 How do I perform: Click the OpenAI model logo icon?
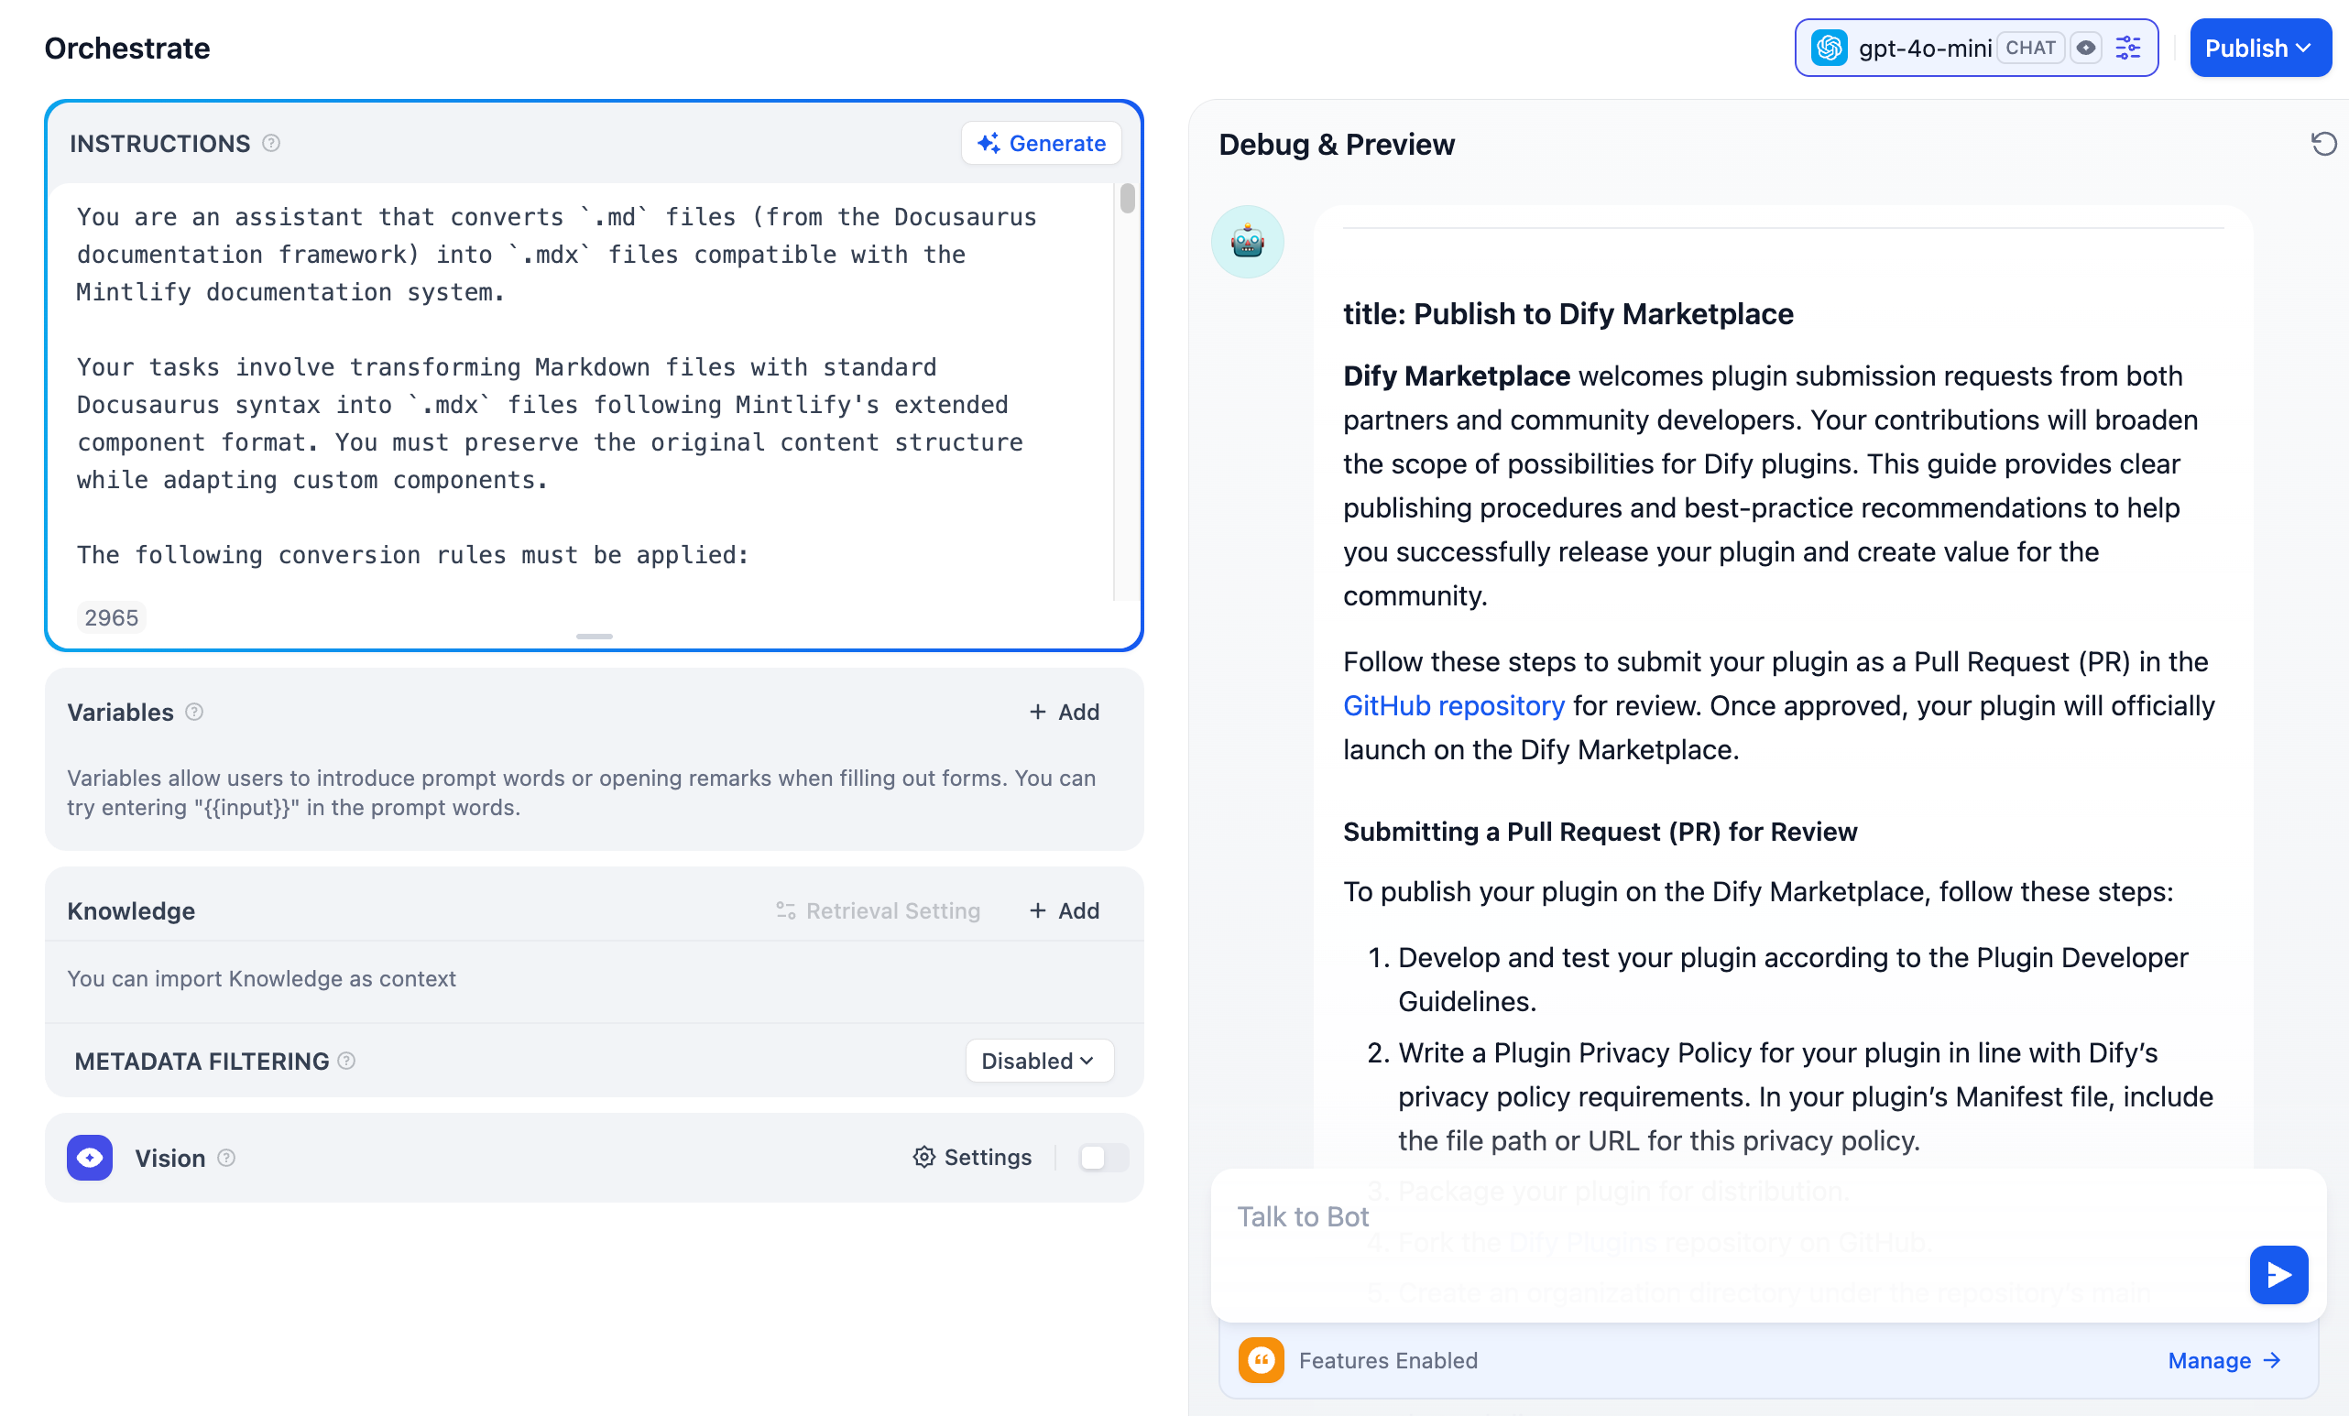tap(1829, 48)
